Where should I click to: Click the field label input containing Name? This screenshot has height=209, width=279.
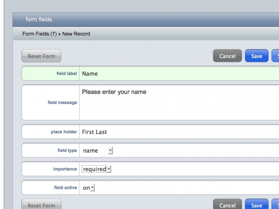click(x=179, y=73)
